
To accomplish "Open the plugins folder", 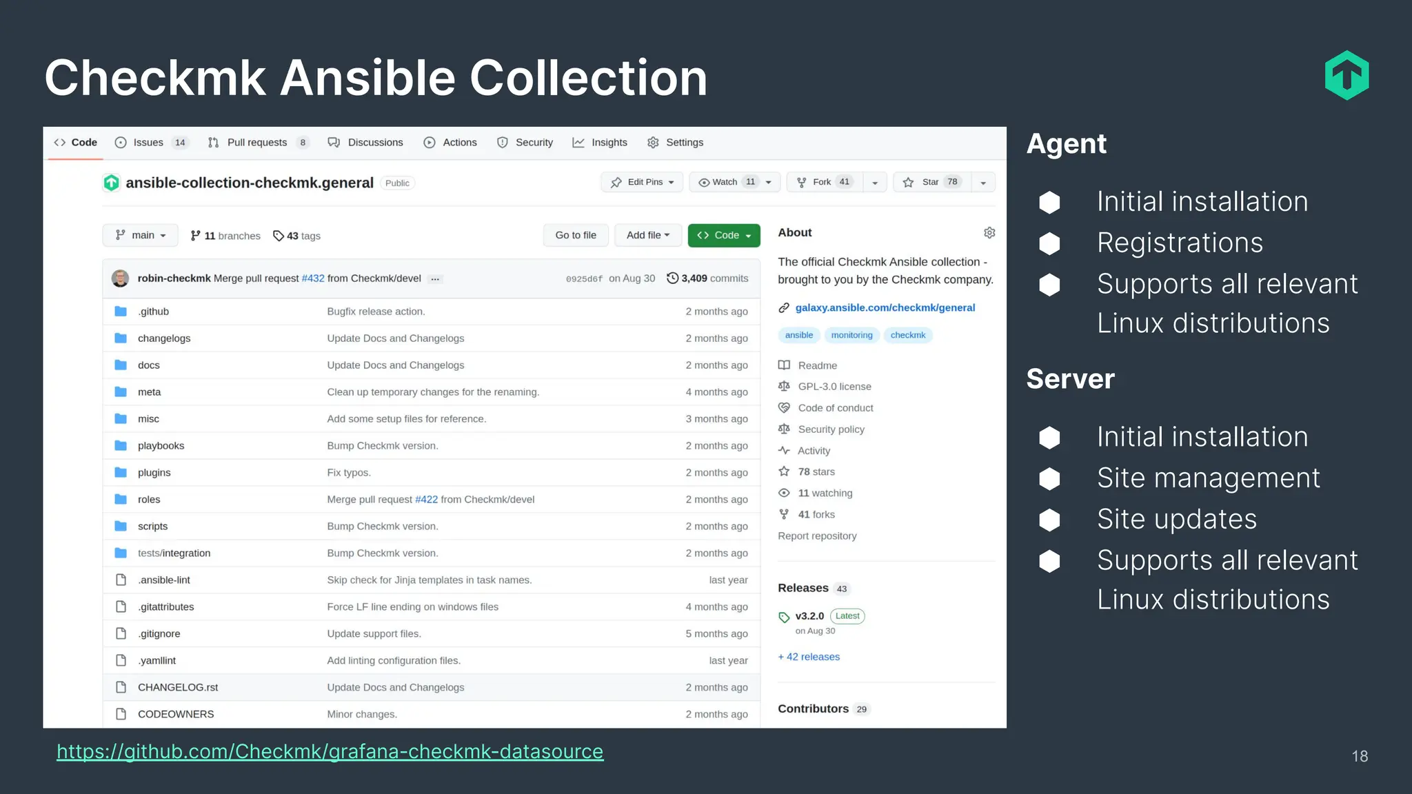I will [x=154, y=473].
